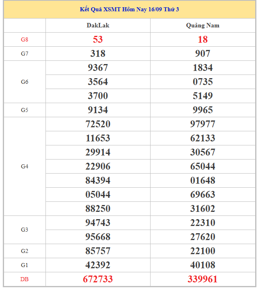The width and height of the screenshot is (258, 288).
Task: Select DakLak G3 number 94743
Action: pos(98,223)
